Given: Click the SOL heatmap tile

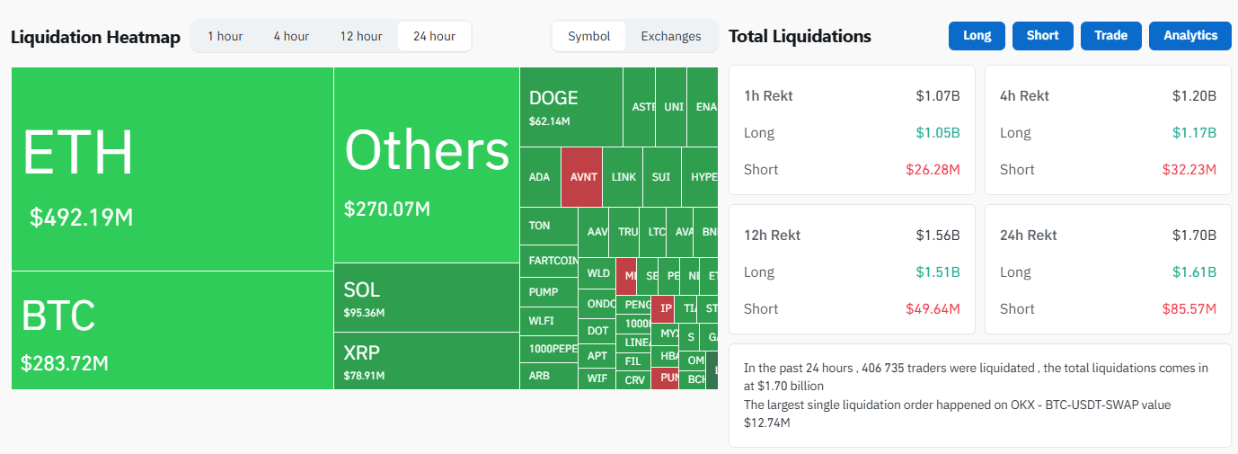Looking at the screenshot, I should click(x=427, y=298).
